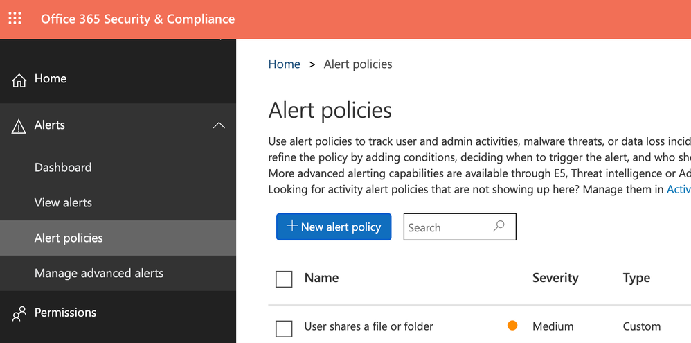This screenshot has width=691, height=343.
Task: Open the app launcher waffle icon
Action: tap(15, 19)
